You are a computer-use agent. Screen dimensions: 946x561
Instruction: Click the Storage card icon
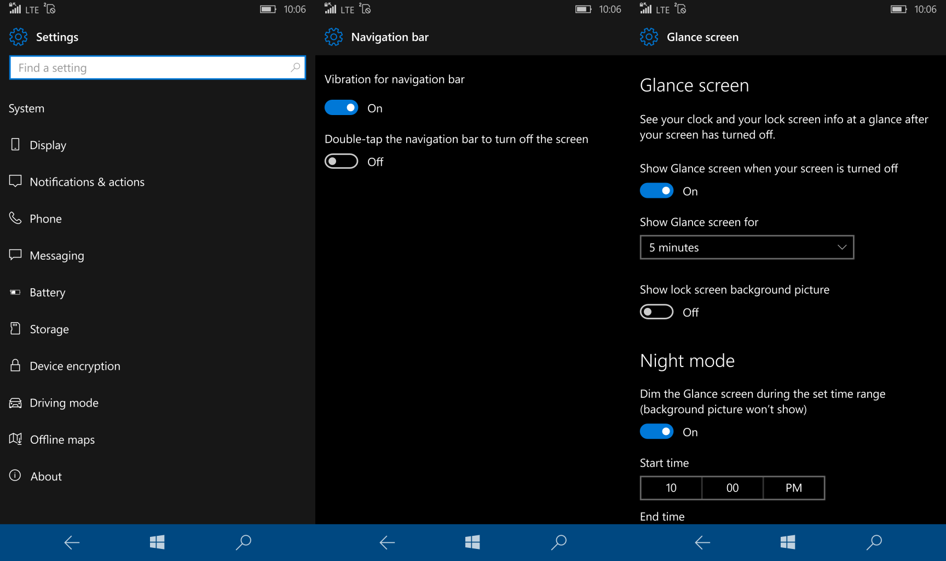[x=15, y=329]
